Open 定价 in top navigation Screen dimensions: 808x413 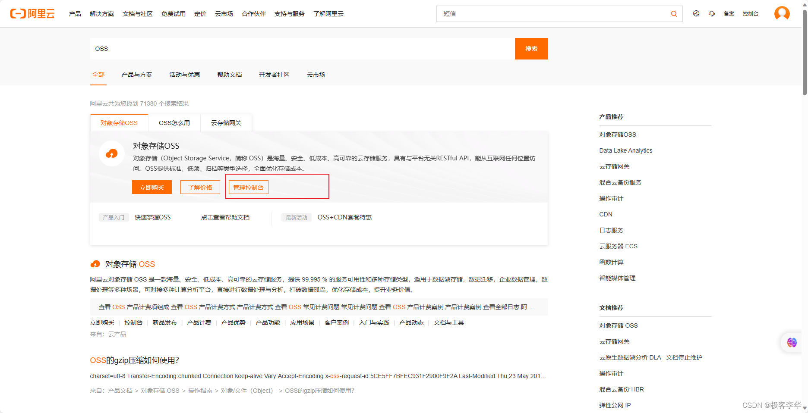(200, 14)
